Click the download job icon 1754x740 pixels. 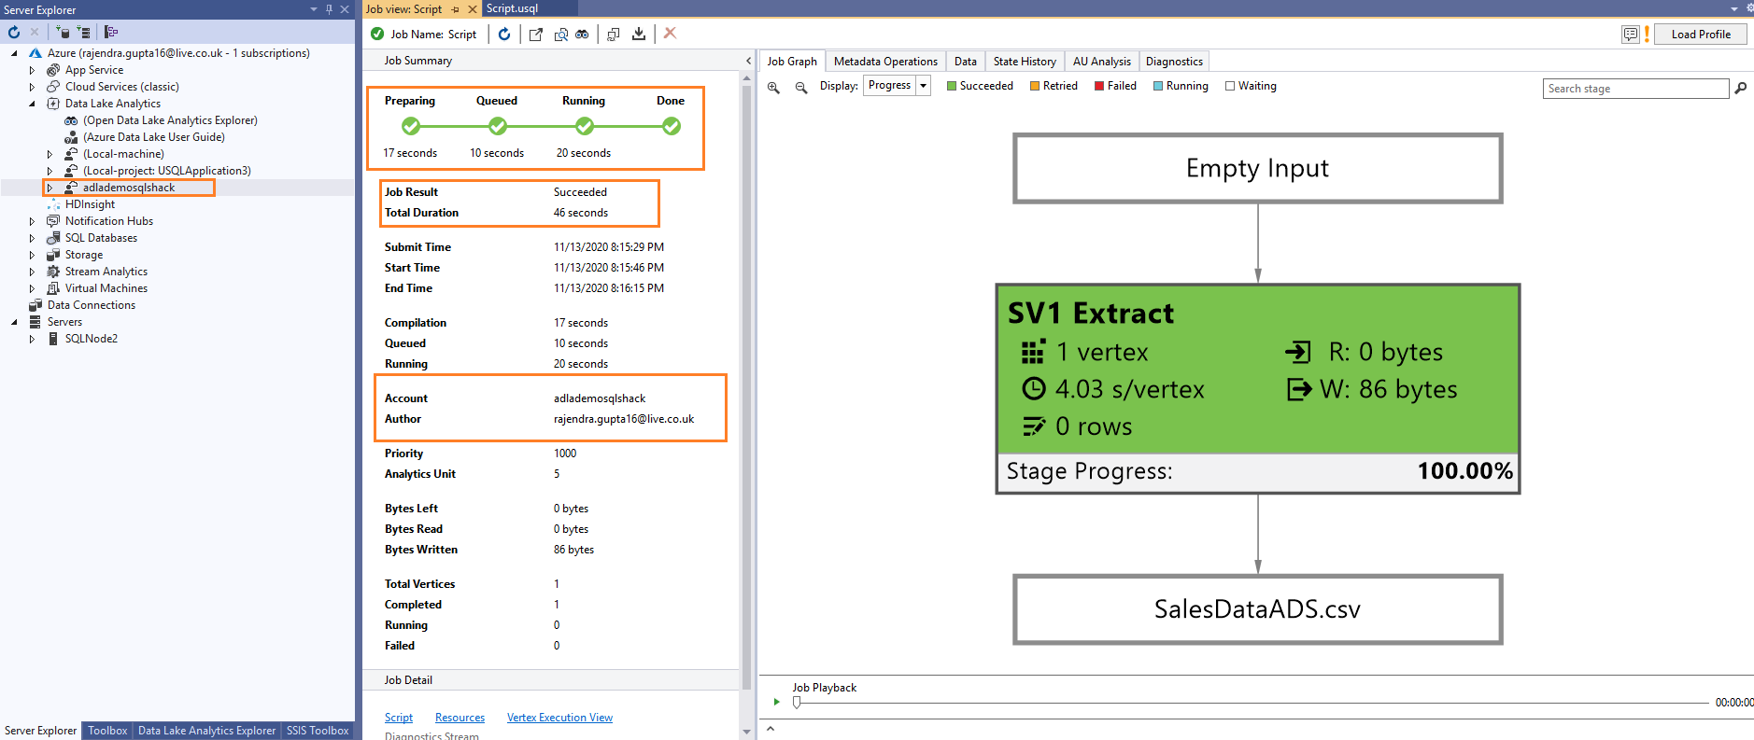pos(639,35)
